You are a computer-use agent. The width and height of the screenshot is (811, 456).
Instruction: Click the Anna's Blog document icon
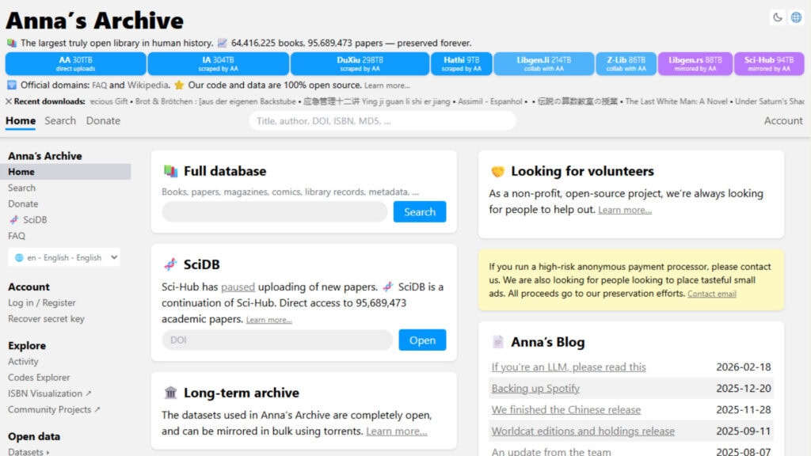497,342
